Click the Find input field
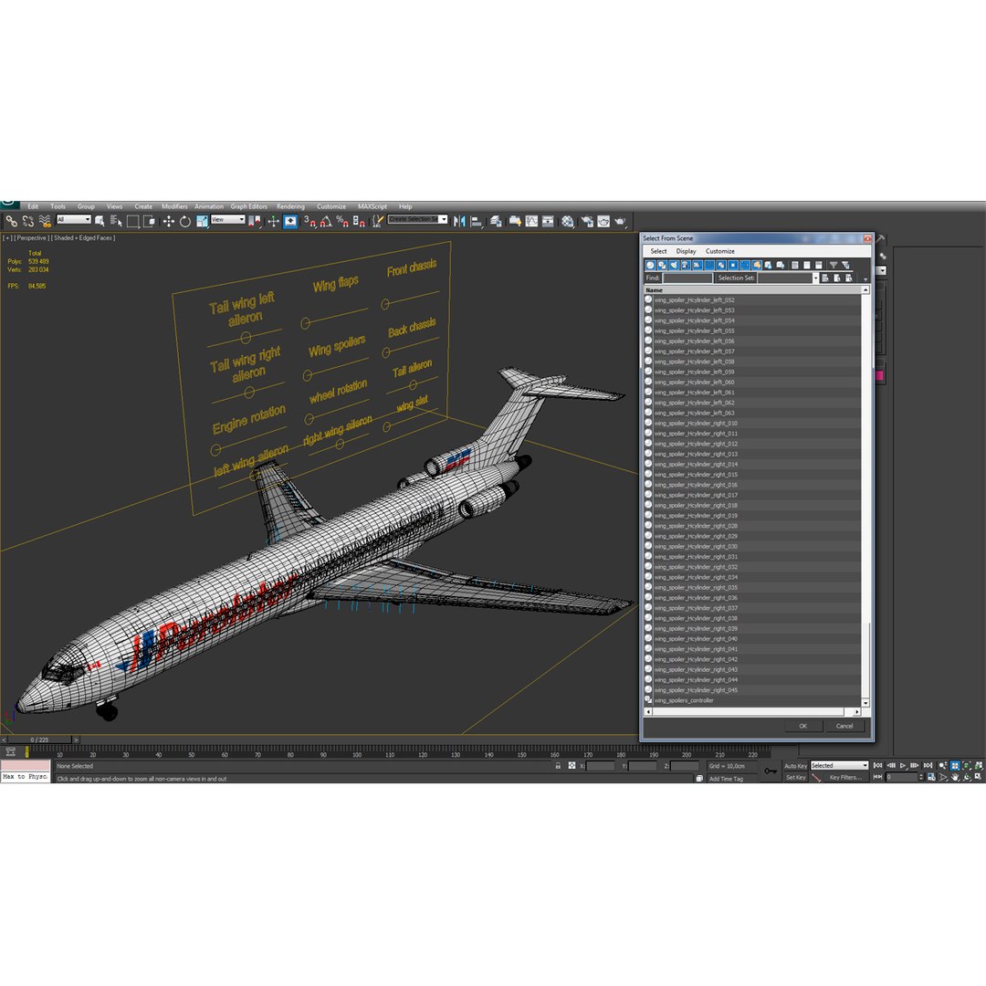986x986 pixels. [687, 278]
